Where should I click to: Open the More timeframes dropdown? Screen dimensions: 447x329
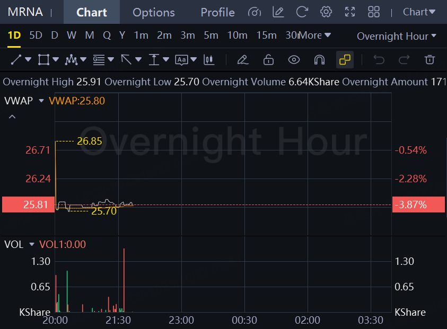tap(315, 35)
